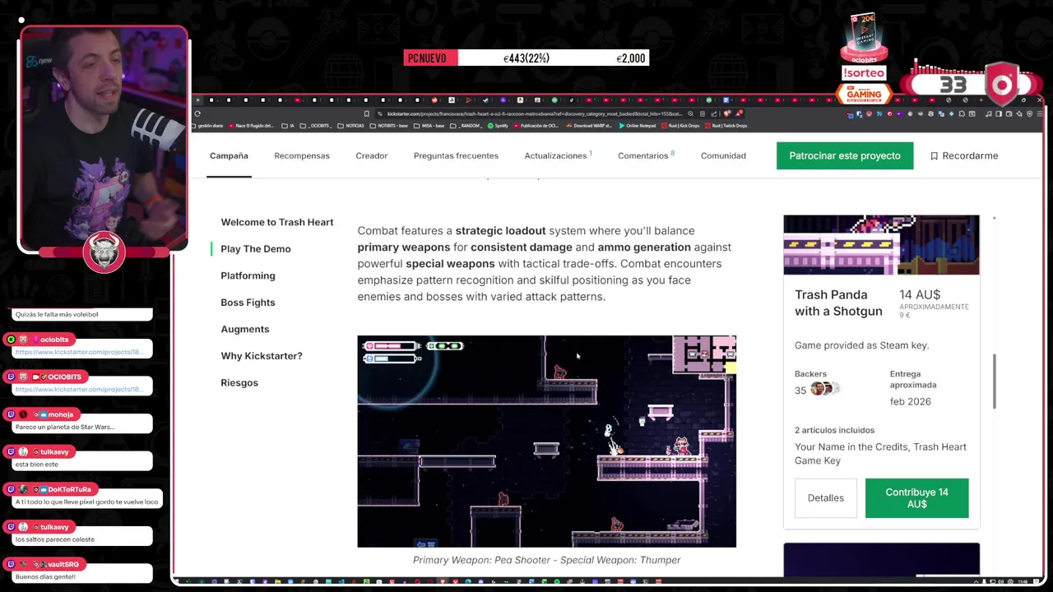The height and width of the screenshot is (592, 1053).
Task: Open Leo AI sparkle icon
Action: pos(1019,113)
